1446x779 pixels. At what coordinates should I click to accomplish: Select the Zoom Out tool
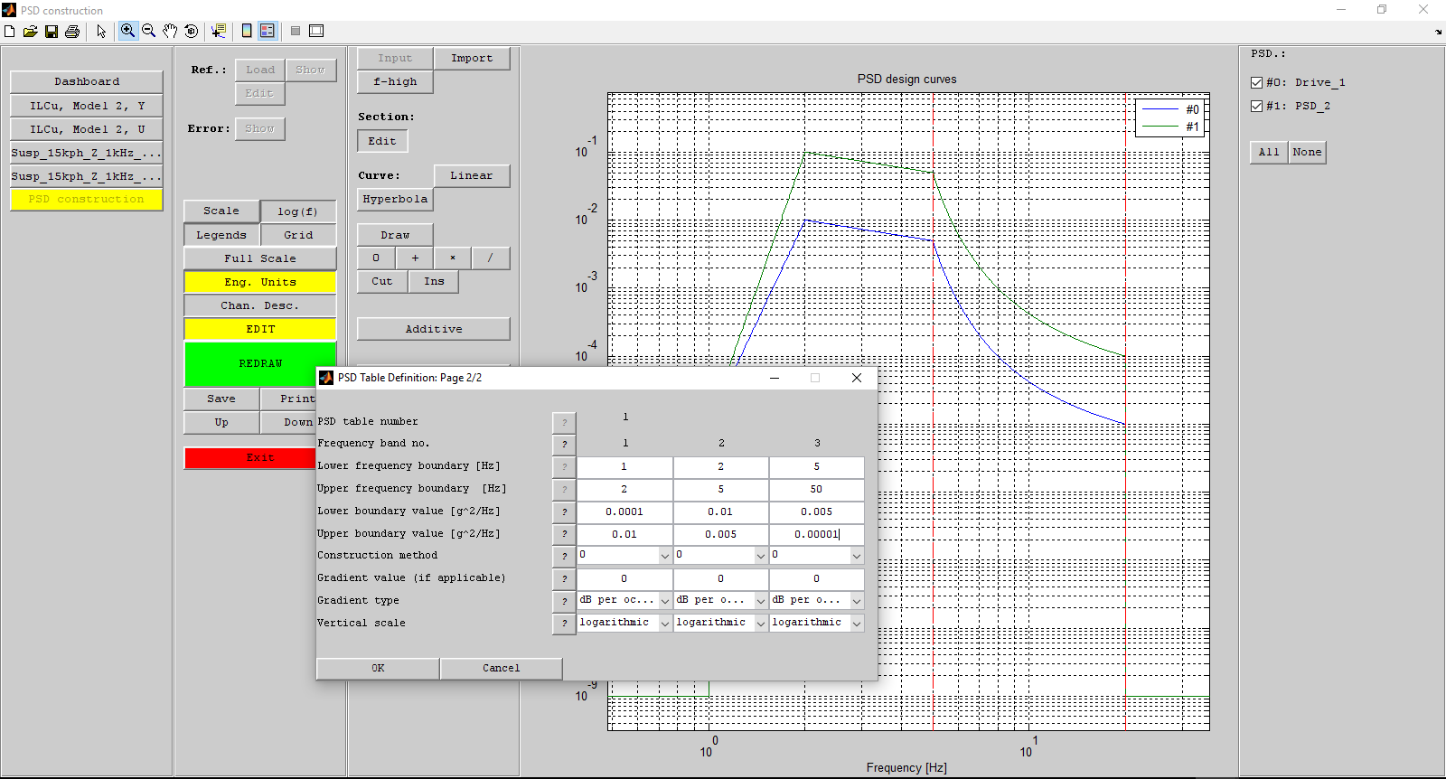pos(149,31)
